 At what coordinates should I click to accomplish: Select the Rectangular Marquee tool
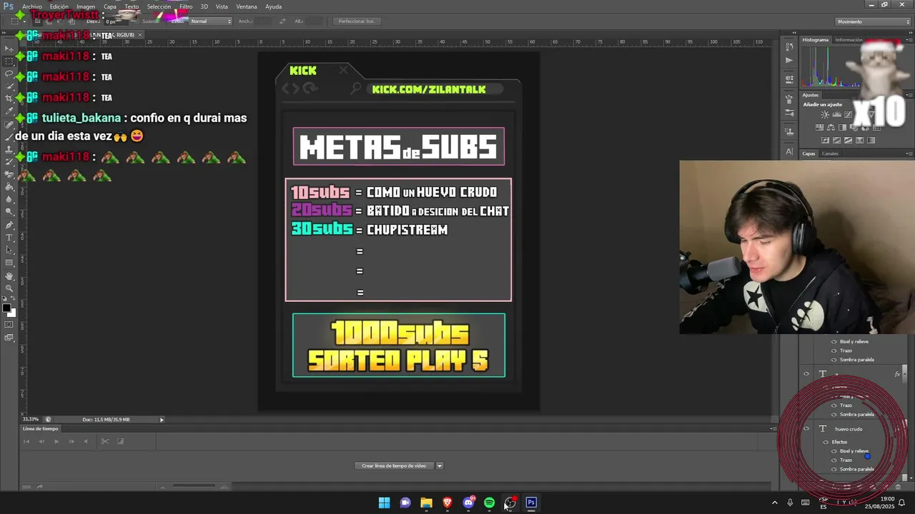point(9,61)
